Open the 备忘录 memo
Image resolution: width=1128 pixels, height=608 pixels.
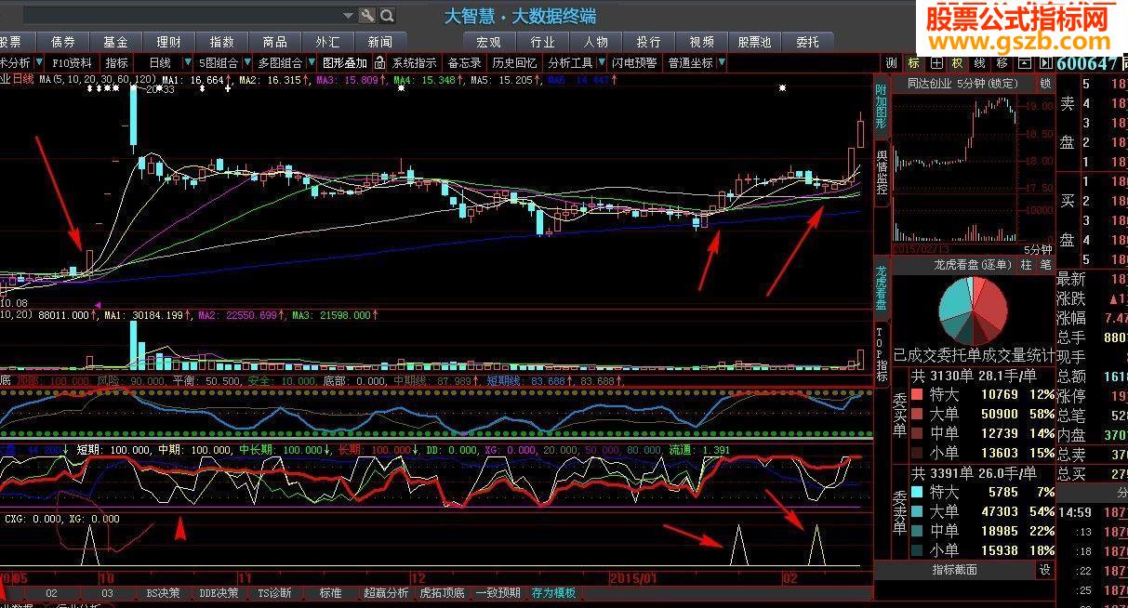coord(464,63)
